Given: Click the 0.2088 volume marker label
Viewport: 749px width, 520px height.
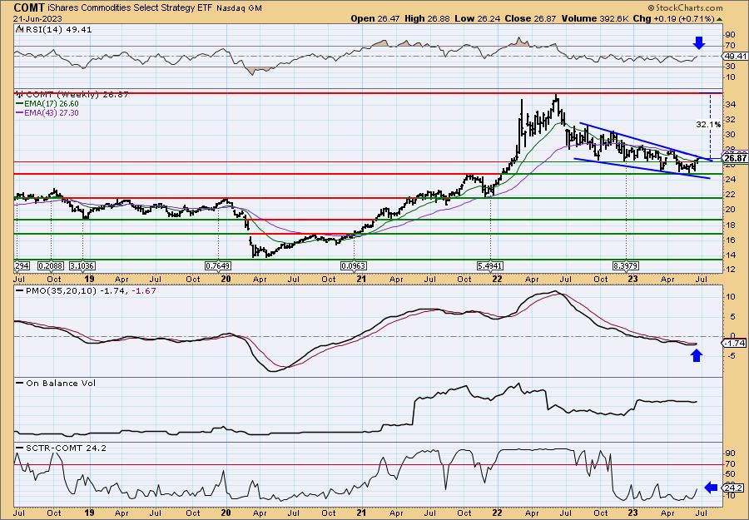Looking at the screenshot, I should click(52, 265).
